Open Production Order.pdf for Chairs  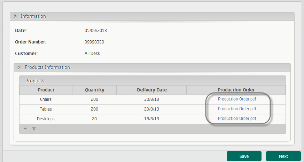237,99
